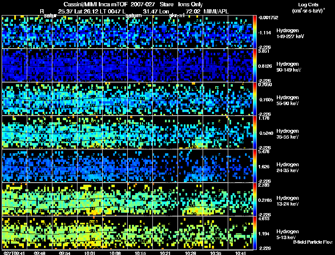This screenshot has height=255, width=335.
Task: Open the 10:15 panel in the 90-149 keV row
Action: pyautogui.click(x=140, y=65)
